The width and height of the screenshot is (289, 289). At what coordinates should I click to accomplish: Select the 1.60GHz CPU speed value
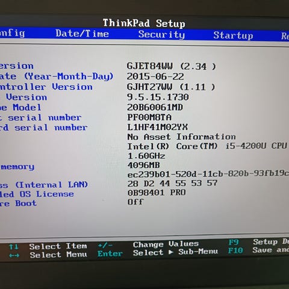(x=146, y=156)
